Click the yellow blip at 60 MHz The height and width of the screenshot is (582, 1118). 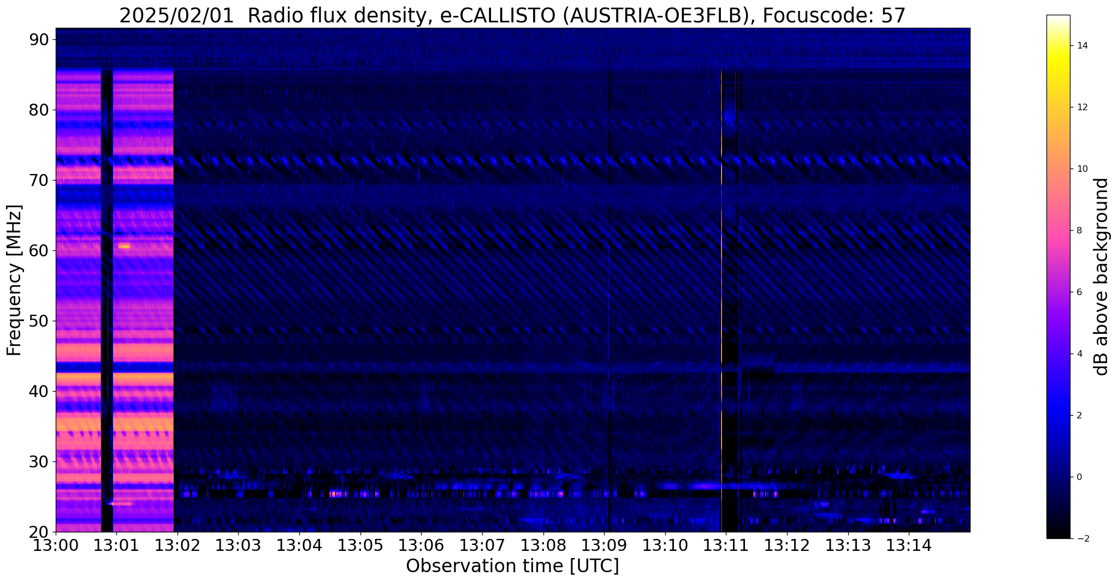tap(125, 246)
